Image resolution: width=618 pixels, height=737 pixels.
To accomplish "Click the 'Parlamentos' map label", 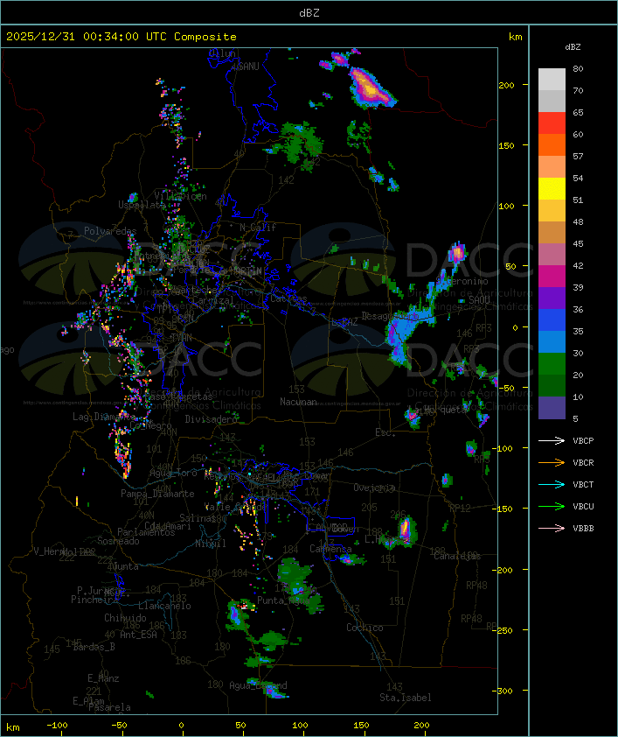I will click(146, 532).
